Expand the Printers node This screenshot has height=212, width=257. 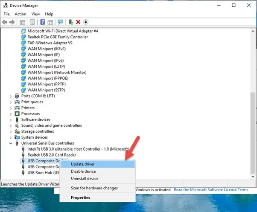(x=11, y=108)
